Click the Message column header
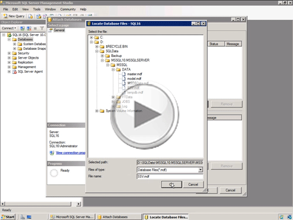The image size is (293, 220). point(233,44)
